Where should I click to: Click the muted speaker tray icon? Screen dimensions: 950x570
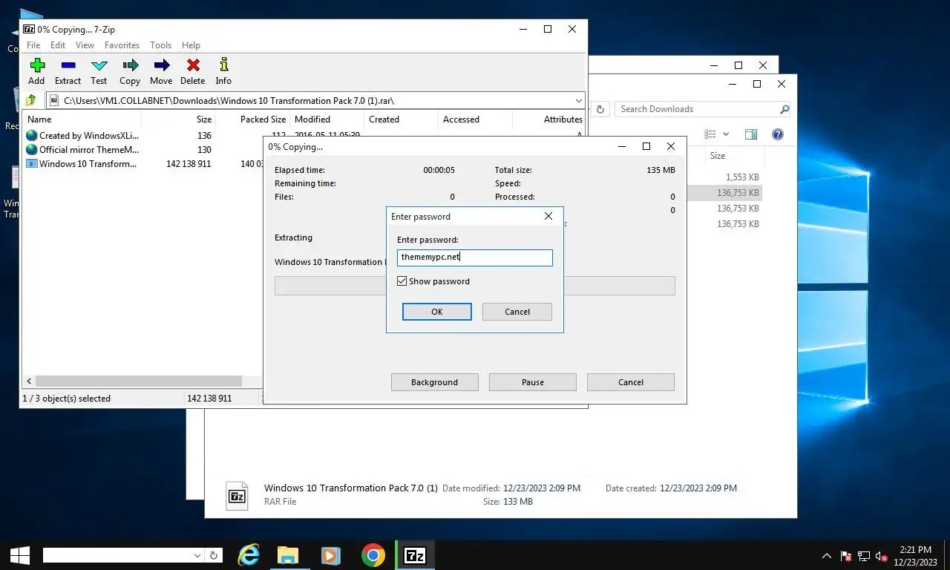(x=882, y=556)
